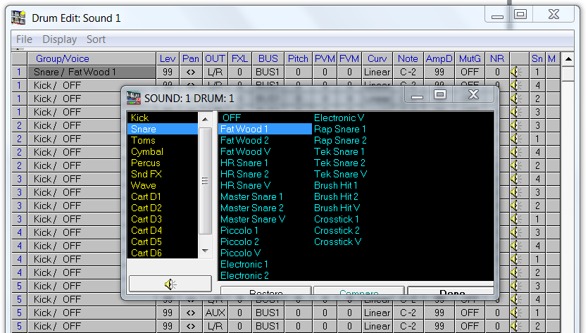Select the Piccolo 2 snare voice
Screen dimensions: 588x333
[x=239, y=241]
